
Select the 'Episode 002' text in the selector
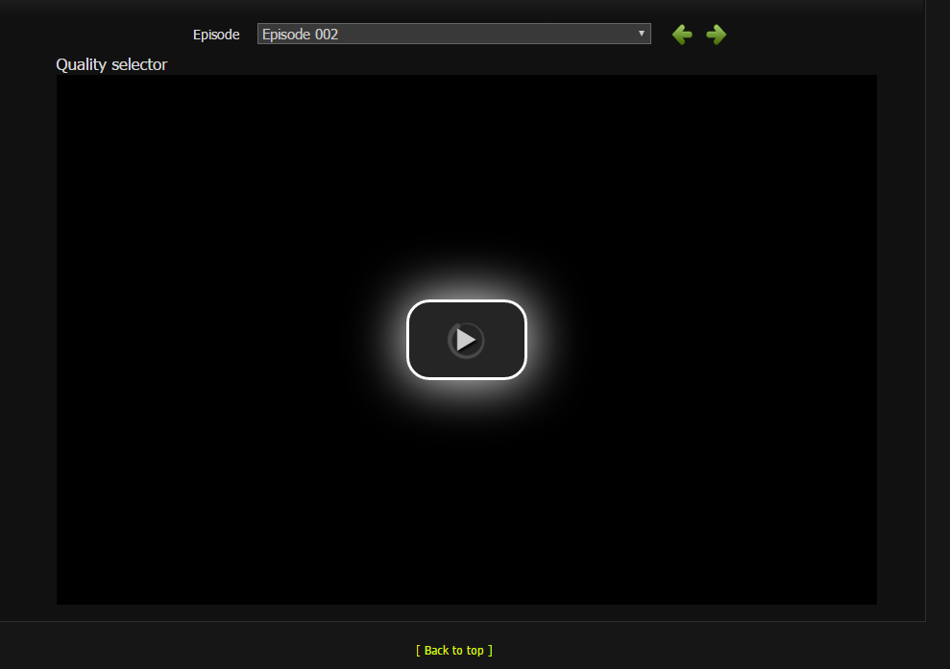coord(300,35)
